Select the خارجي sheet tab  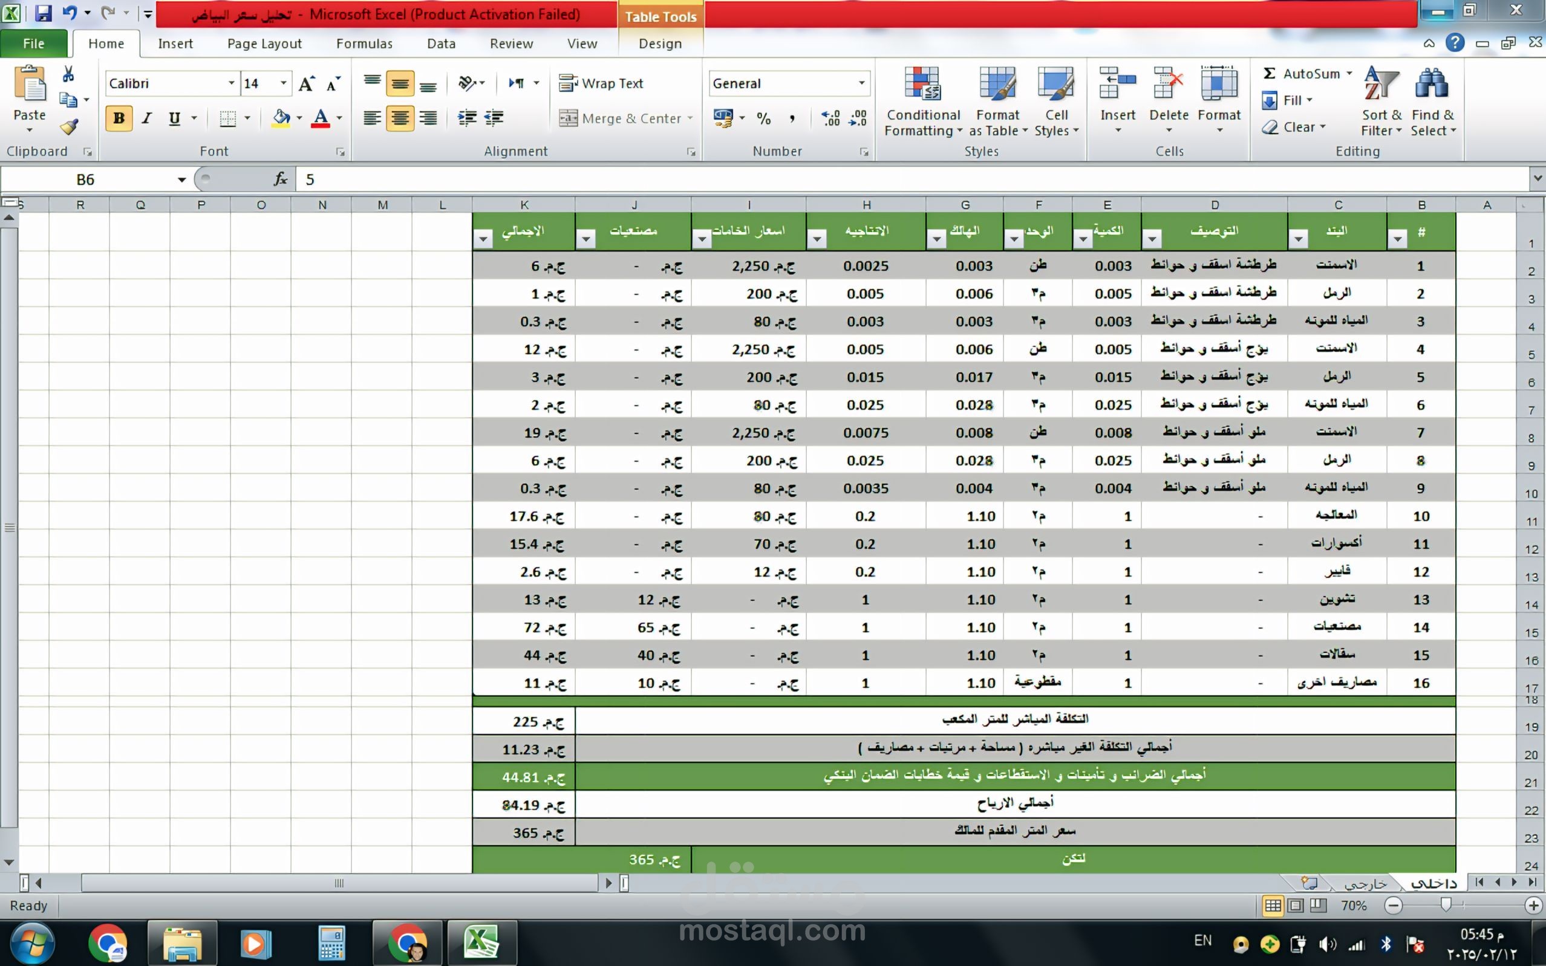pos(1365,884)
